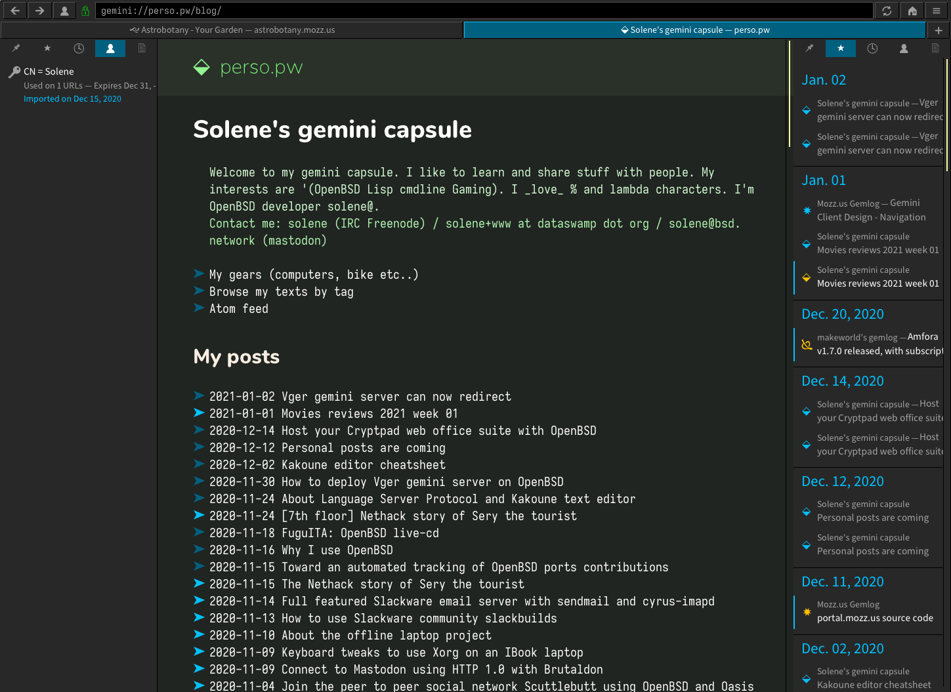
Task: Click the gemini URL address field
Action: point(484,10)
